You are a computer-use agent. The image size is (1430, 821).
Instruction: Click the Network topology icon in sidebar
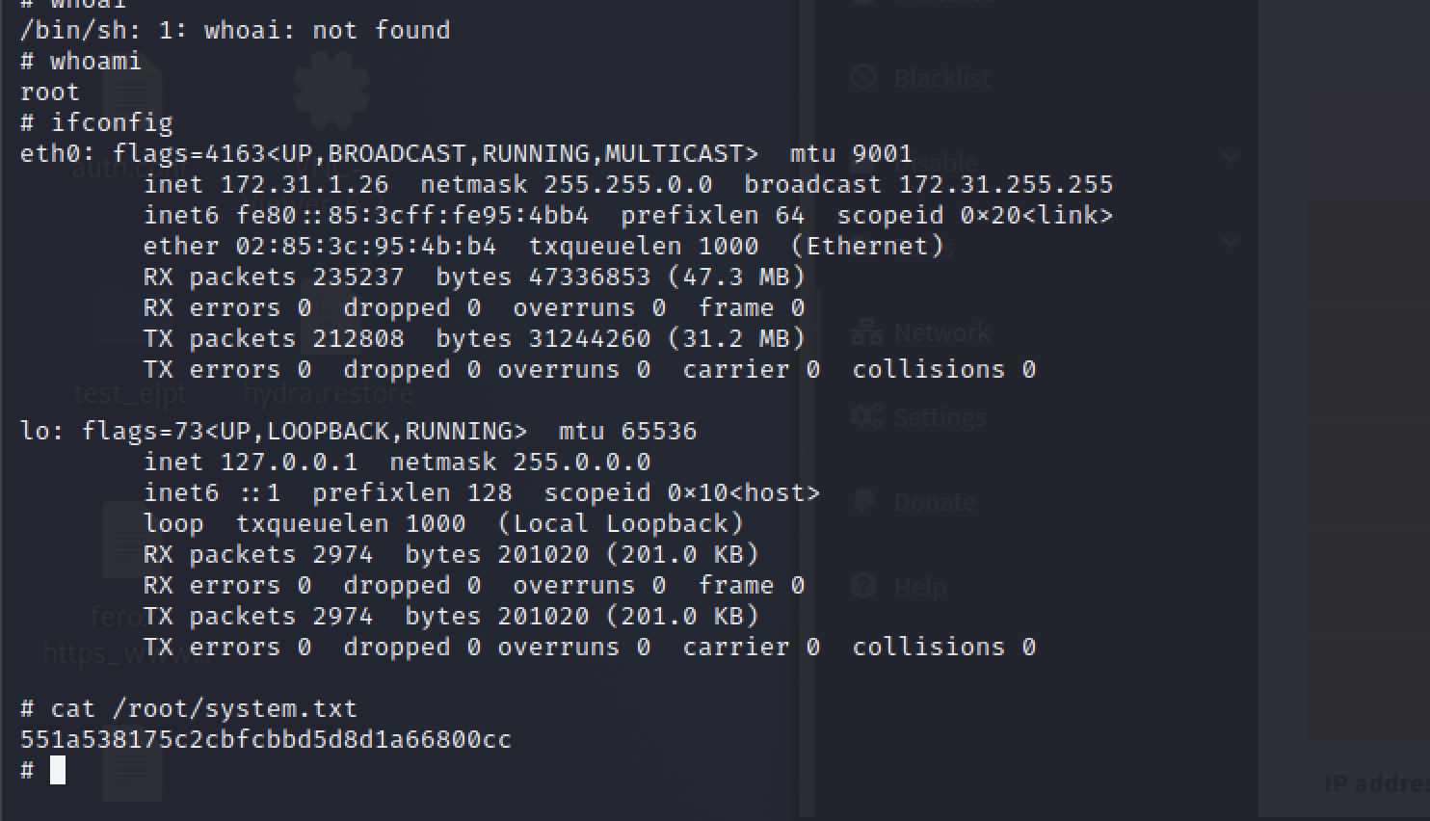click(x=866, y=332)
